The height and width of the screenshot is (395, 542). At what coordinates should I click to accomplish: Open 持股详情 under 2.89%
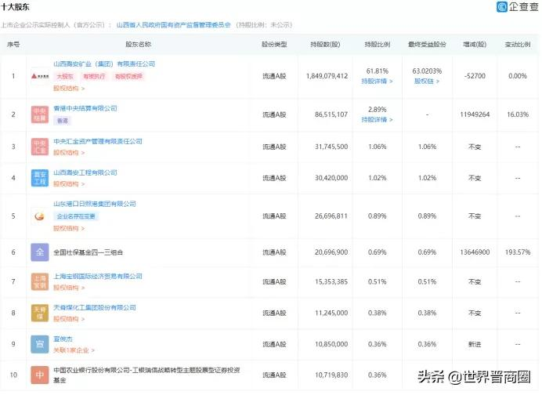coord(377,119)
